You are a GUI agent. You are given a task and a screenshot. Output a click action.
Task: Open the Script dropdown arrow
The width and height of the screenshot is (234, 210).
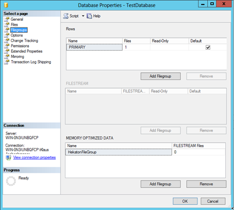click(83, 16)
